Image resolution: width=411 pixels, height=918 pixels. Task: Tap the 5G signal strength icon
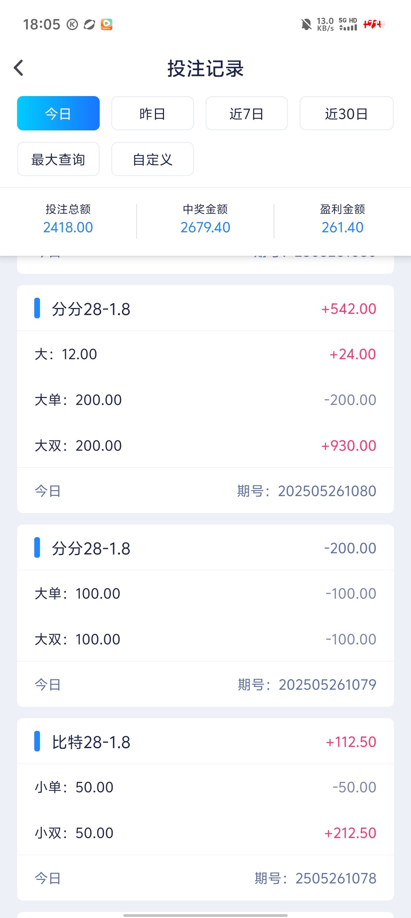pos(348,24)
